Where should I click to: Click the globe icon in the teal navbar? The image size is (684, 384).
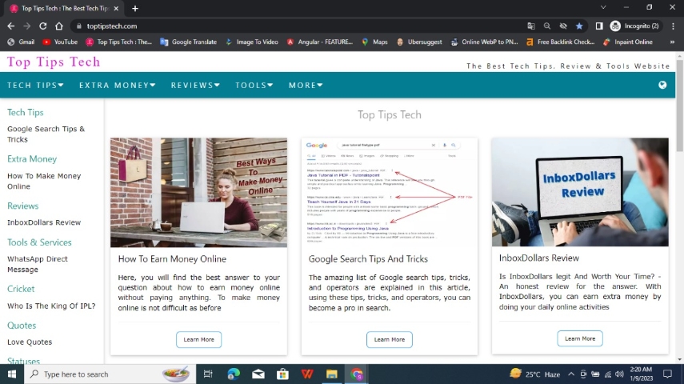pyautogui.click(x=662, y=85)
